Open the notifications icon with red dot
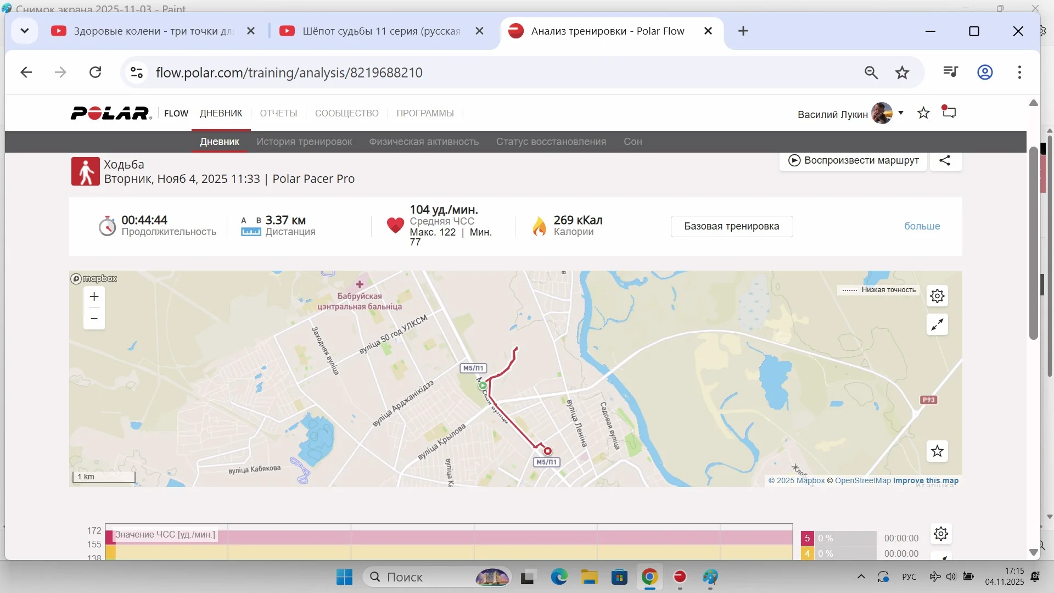The width and height of the screenshot is (1054, 593). (949, 113)
